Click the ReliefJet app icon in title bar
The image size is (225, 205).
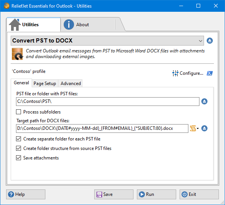(6, 6)
